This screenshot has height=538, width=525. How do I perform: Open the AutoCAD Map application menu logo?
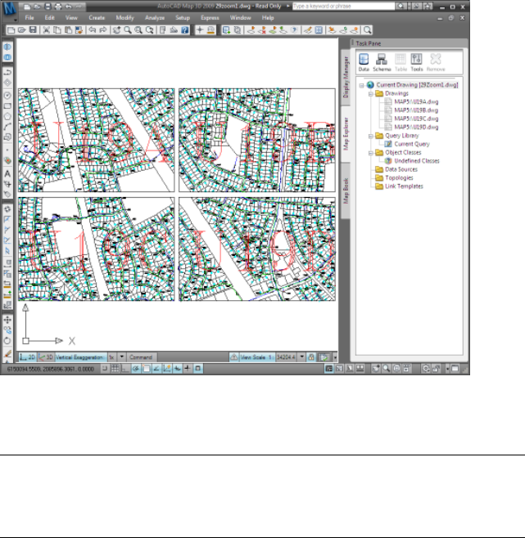coord(9,10)
